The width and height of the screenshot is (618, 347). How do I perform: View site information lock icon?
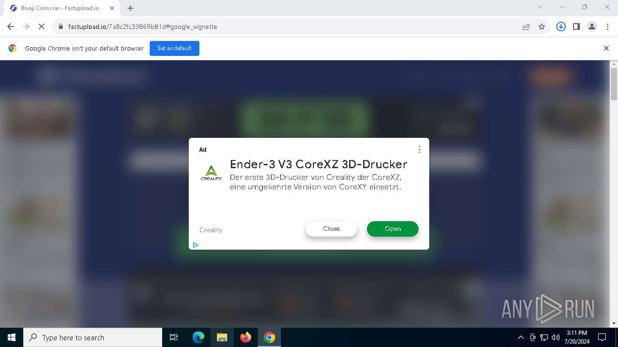[61, 27]
